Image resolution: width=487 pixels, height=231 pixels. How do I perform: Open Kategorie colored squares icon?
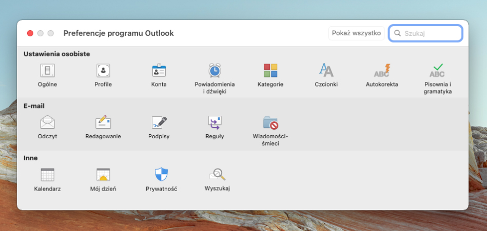(270, 70)
